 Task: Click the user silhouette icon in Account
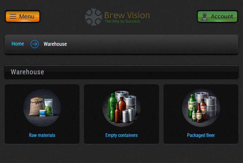[205, 16]
